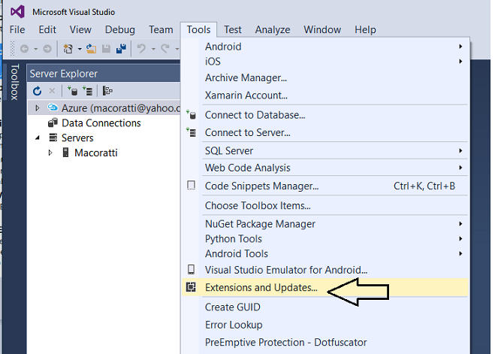The image size is (498, 354).
Task: Open the Android submenu
Action: point(325,47)
